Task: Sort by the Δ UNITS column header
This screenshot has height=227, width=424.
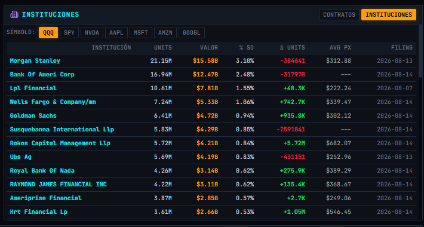Action: point(292,48)
